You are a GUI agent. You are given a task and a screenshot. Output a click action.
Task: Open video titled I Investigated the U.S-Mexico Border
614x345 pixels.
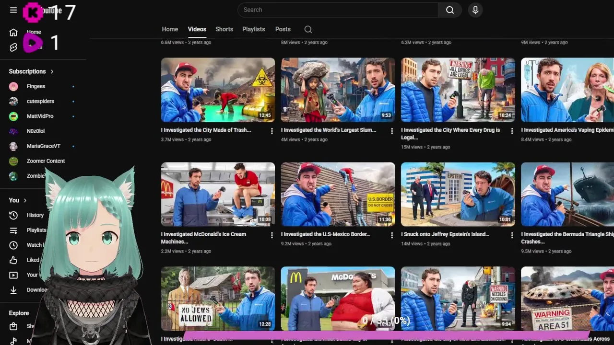tap(326, 234)
